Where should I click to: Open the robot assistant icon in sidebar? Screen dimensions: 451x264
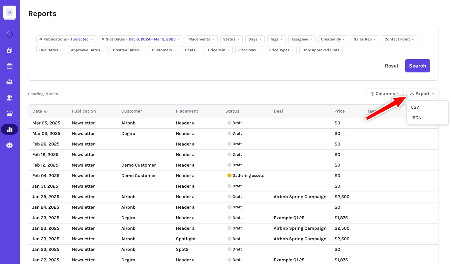pos(10,145)
